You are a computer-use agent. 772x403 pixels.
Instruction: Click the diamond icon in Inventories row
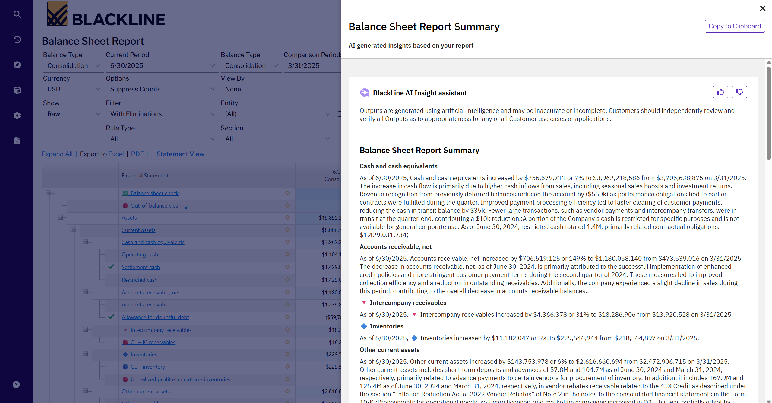click(287, 354)
